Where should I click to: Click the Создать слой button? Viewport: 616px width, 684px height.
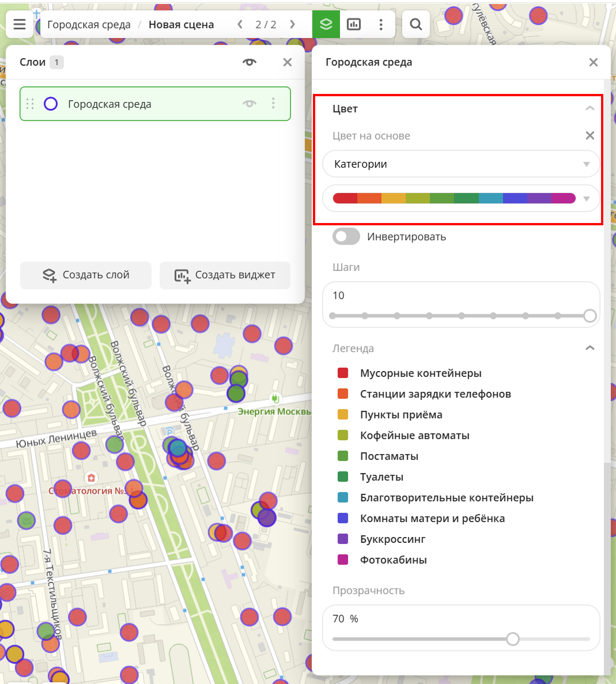coord(86,275)
